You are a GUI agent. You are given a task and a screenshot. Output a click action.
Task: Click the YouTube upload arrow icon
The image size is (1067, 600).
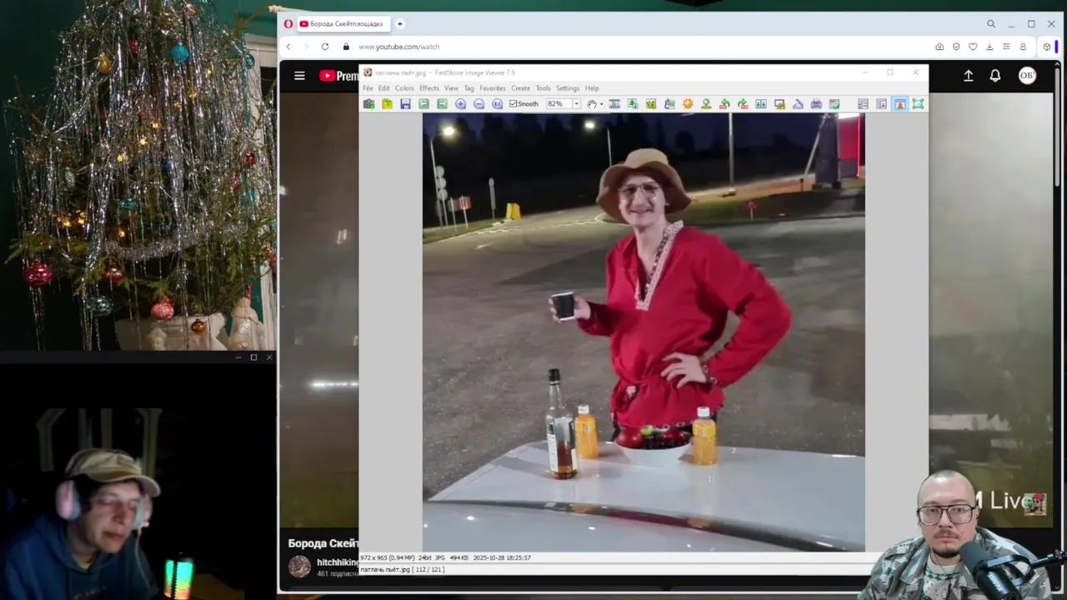click(x=969, y=76)
